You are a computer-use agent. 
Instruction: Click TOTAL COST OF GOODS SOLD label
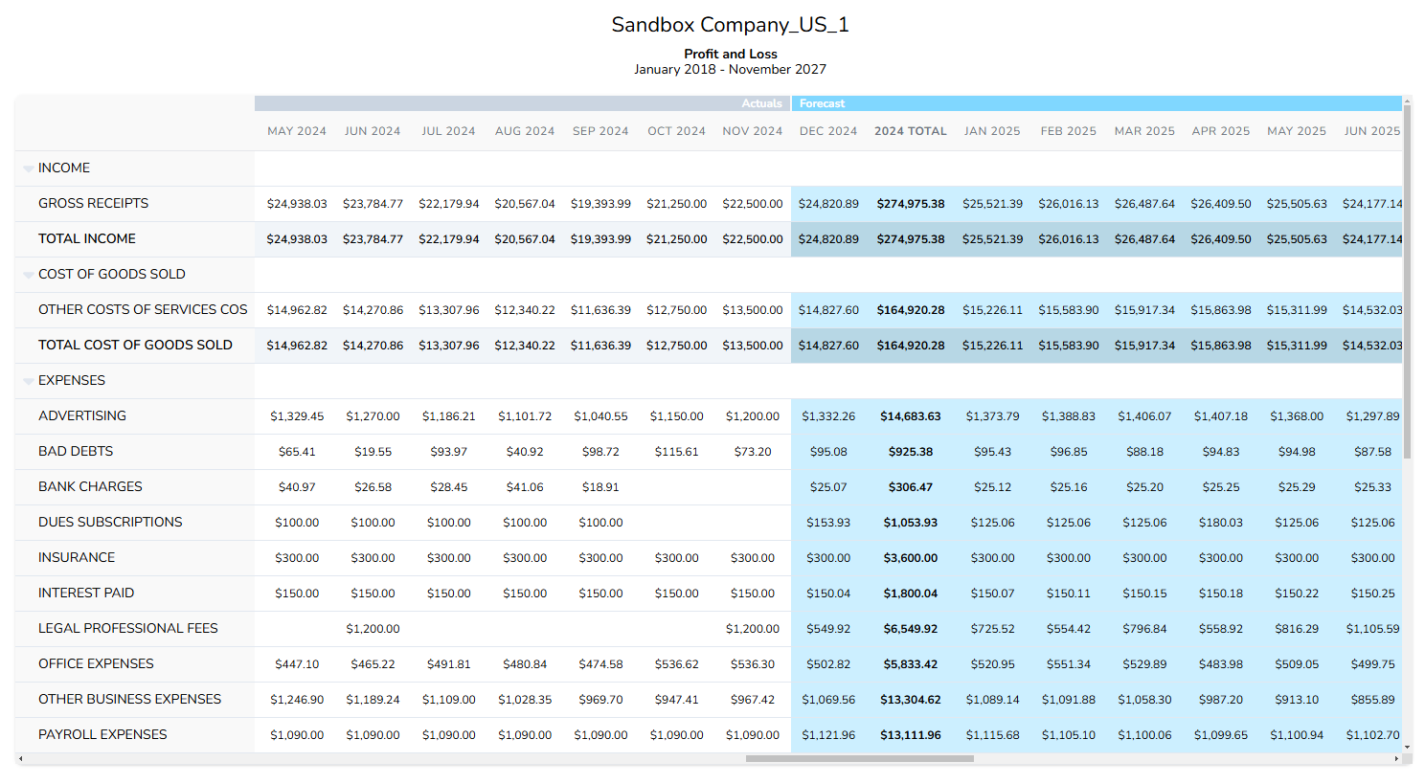coord(135,346)
